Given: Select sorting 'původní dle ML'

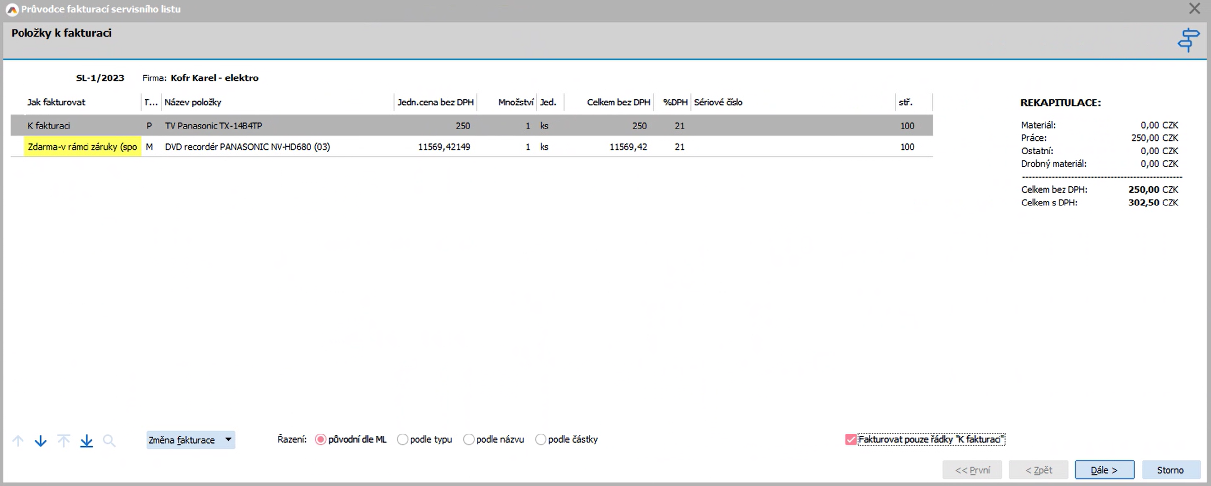Looking at the screenshot, I should pos(321,439).
